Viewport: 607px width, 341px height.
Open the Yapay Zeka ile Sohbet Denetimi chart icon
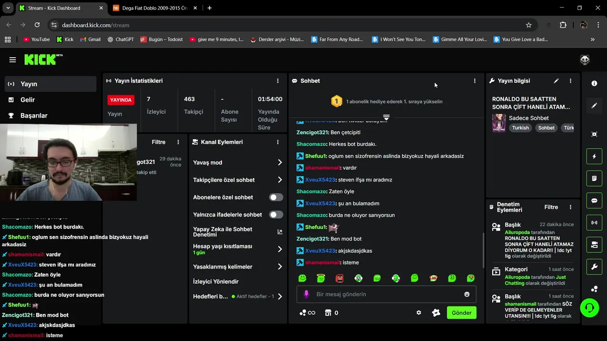[280, 232]
